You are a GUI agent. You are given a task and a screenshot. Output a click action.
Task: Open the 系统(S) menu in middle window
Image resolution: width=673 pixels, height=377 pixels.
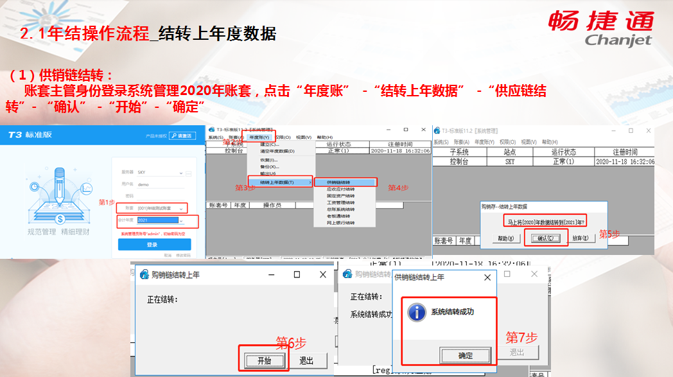click(x=216, y=137)
